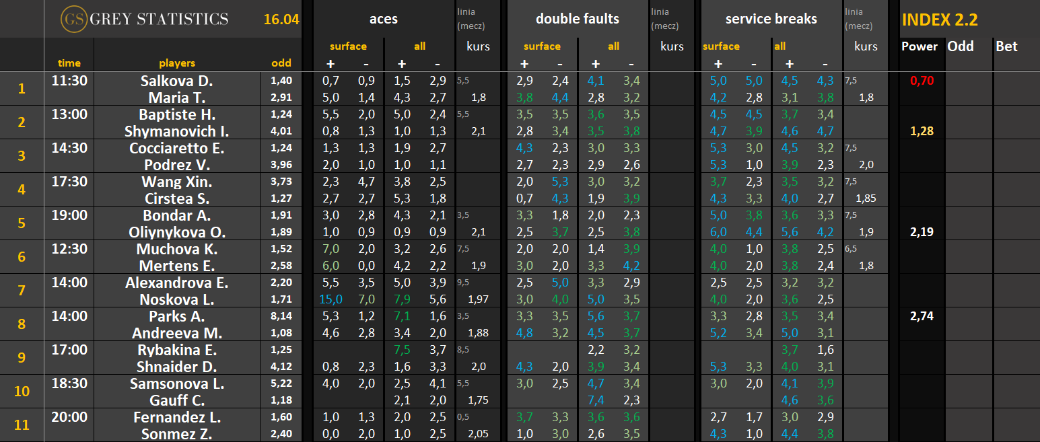Image resolution: width=1040 pixels, height=442 pixels.
Task: Click the Power column header
Action: [x=919, y=46]
